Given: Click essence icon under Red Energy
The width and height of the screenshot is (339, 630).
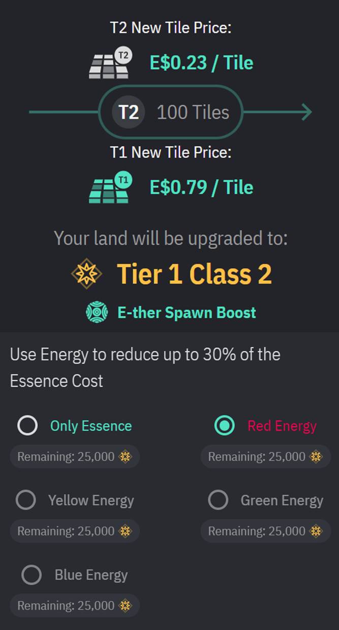Looking at the screenshot, I should tap(316, 457).
